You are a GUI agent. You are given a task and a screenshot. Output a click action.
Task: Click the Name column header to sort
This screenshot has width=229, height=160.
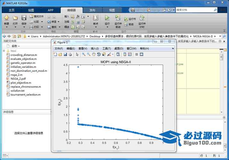click(14, 46)
